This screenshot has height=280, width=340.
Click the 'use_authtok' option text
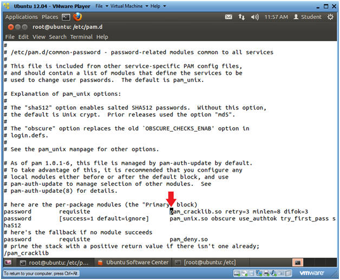point(258,218)
